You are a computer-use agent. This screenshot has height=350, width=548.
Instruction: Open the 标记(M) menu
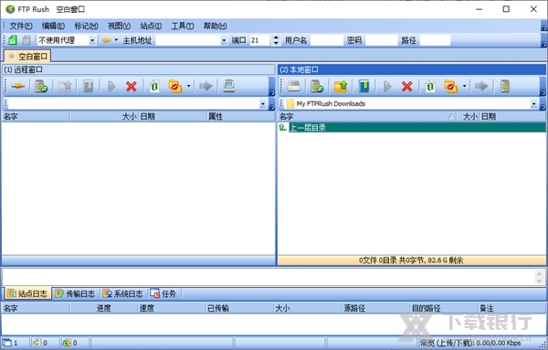[x=86, y=26]
